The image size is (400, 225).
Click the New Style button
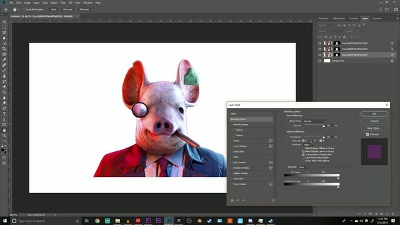[374, 128]
